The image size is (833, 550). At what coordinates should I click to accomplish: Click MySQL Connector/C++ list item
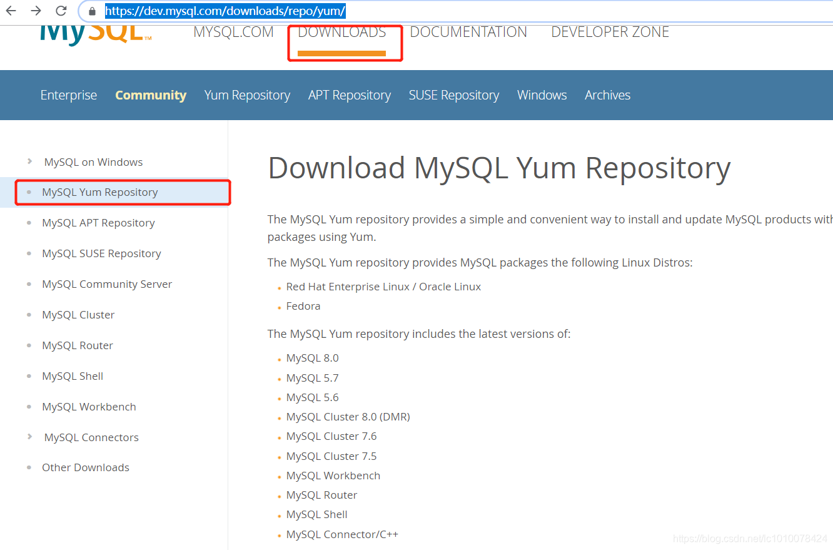(x=342, y=534)
